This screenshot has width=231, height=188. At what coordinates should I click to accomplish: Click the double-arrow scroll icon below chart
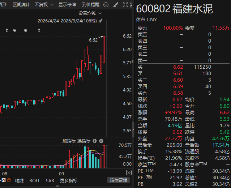click(x=129, y=172)
